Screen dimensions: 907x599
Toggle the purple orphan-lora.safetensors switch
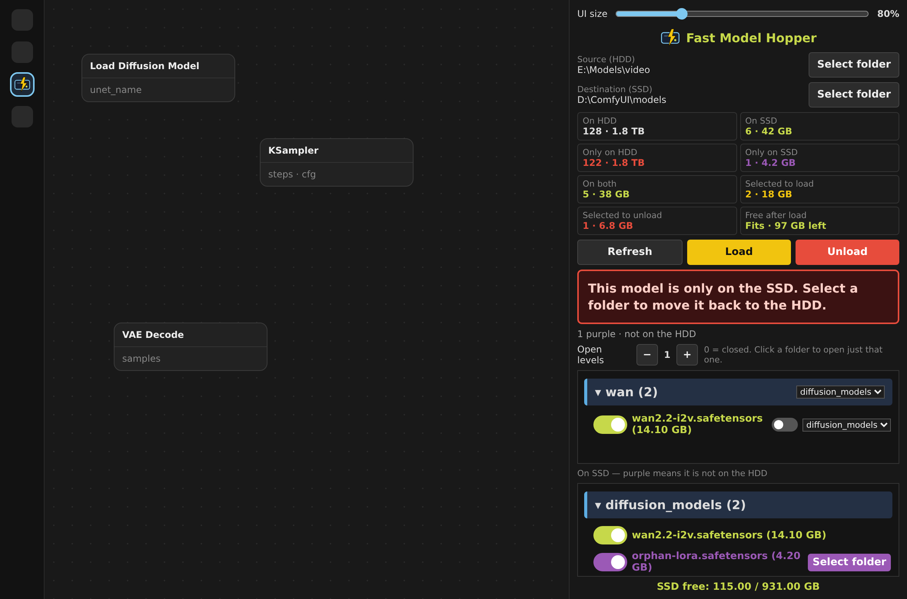click(x=610, y=562)
